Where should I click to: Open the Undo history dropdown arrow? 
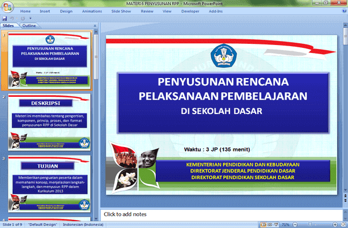[17, 19]
